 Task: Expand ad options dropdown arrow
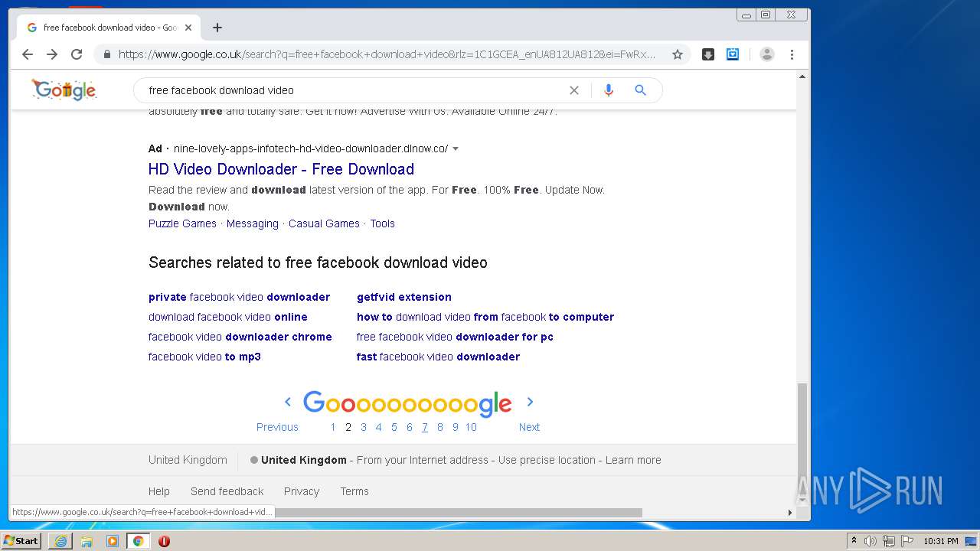[456, 148]
